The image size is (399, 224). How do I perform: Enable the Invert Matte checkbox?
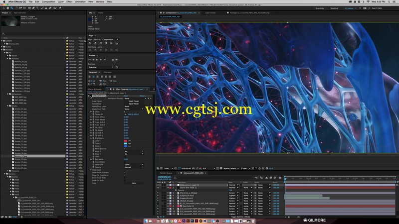pyautogui.click(x=125, y=162)
